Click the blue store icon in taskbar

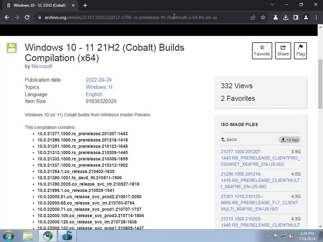67,236
